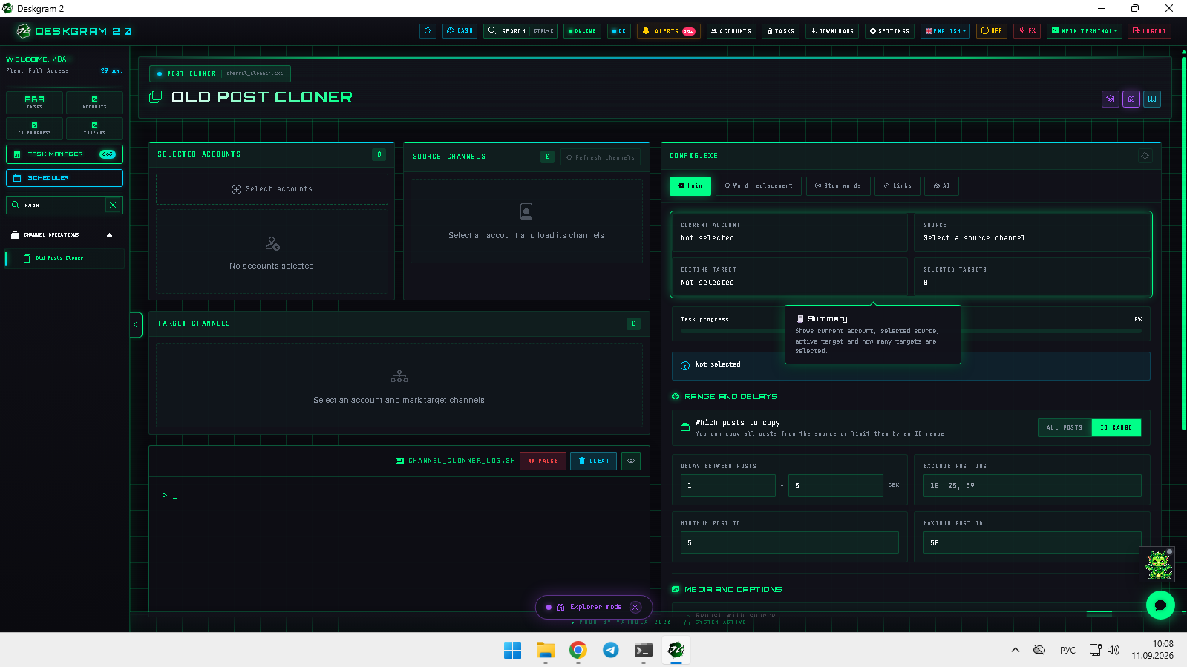This screenshot has height=667, width=1187.
Task: Click the refresh icon in top toolbar
Action: click(428, 31)
